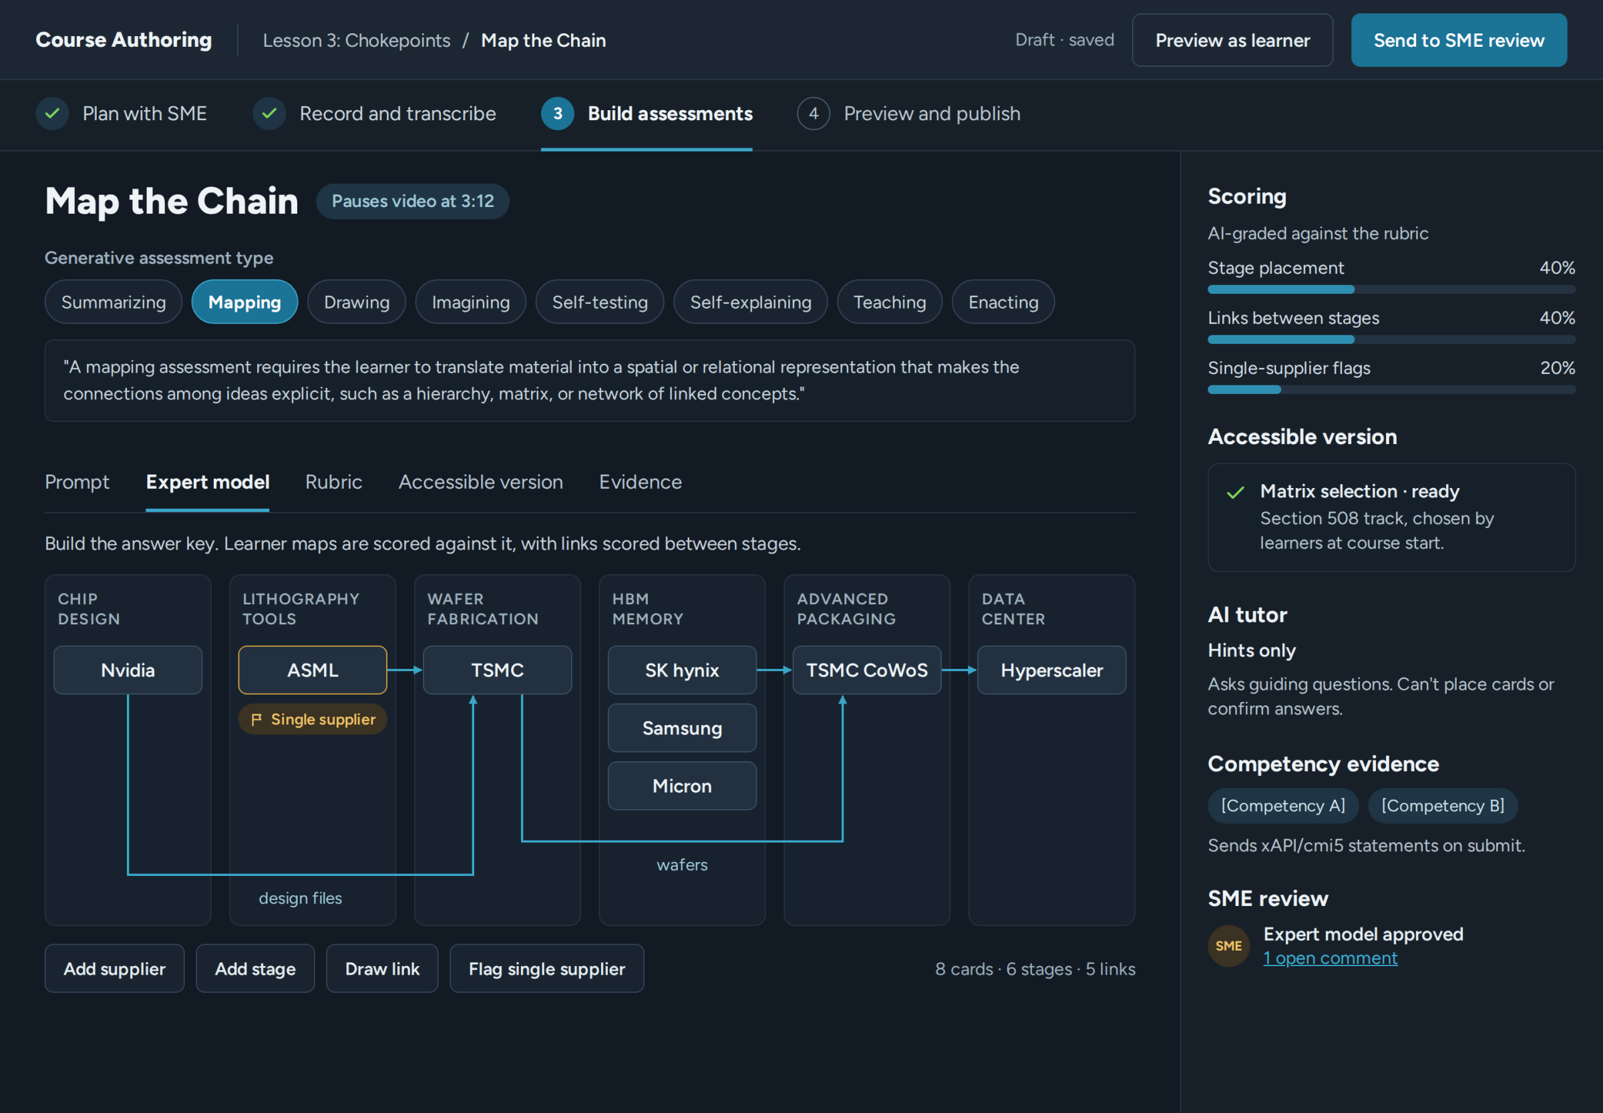Viewport: 1603px width, 1113px height.
Task: Click the flag icon in Single supplier tag
Action: click(256, 720)
